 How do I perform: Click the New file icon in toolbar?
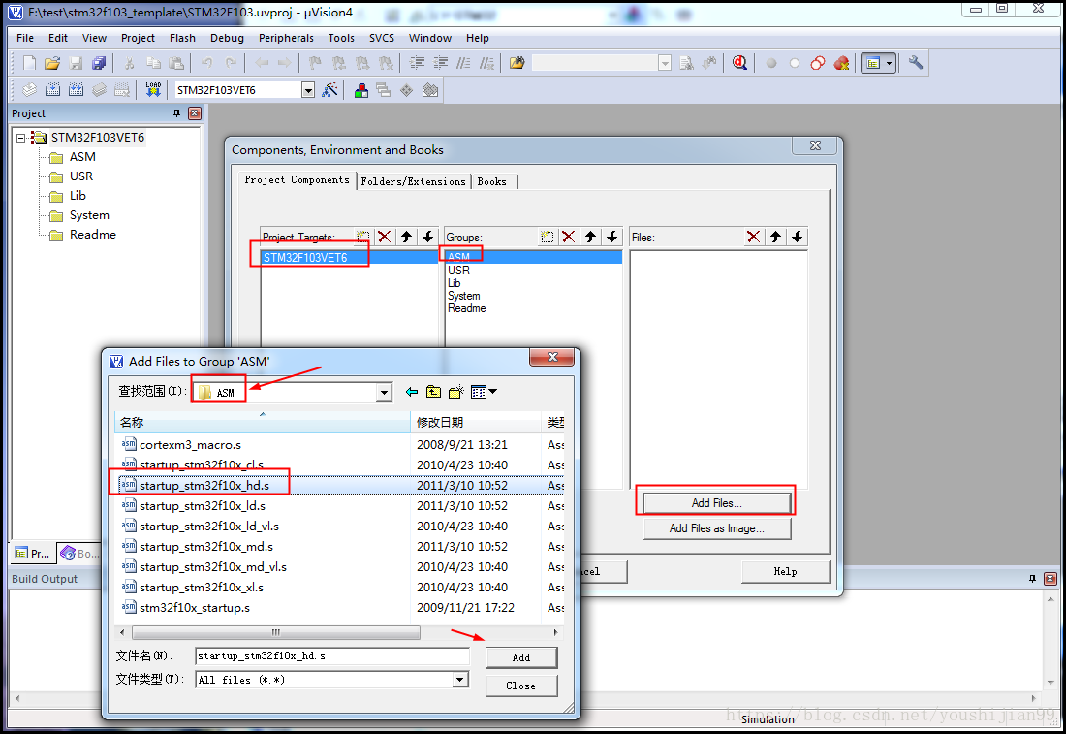pos(29,63)
